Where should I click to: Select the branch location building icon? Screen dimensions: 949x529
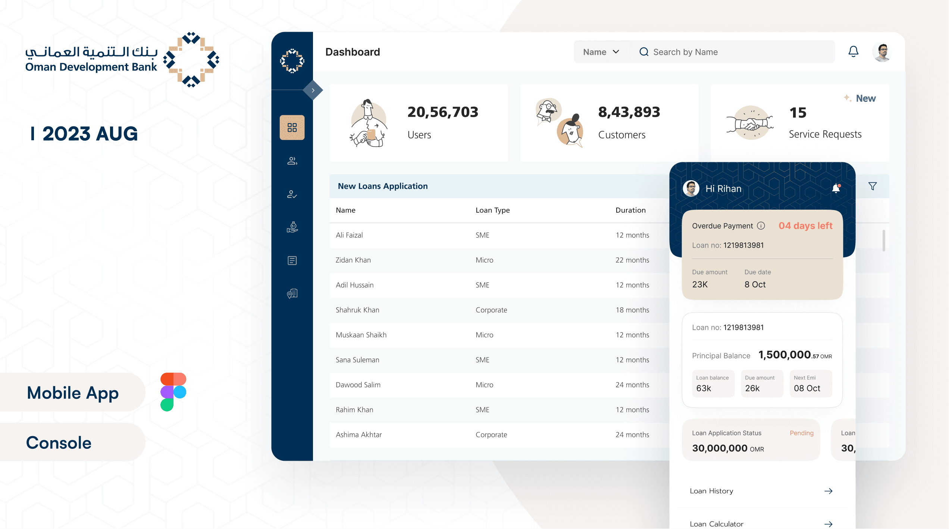pyautogui.click(x=292, y=294)
